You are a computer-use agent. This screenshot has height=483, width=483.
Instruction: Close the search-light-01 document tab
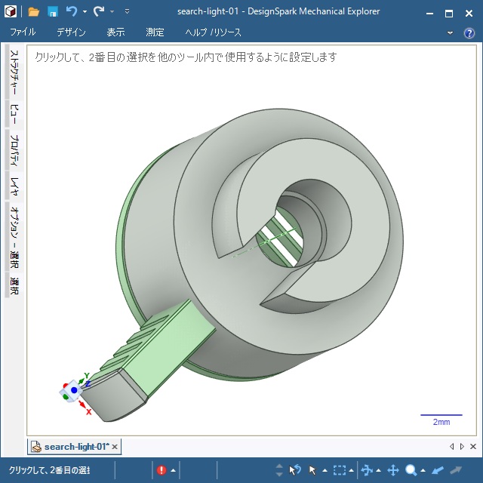[115, 447]
